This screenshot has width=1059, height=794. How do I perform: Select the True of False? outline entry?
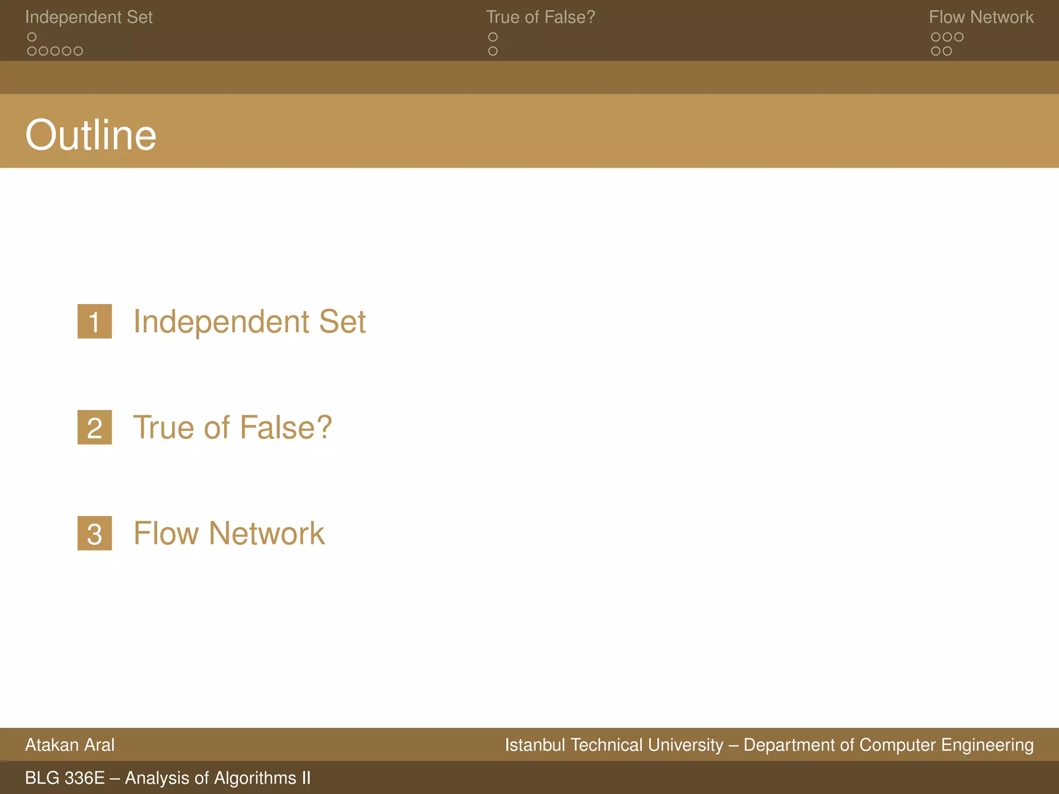click(x=232, y=427)
